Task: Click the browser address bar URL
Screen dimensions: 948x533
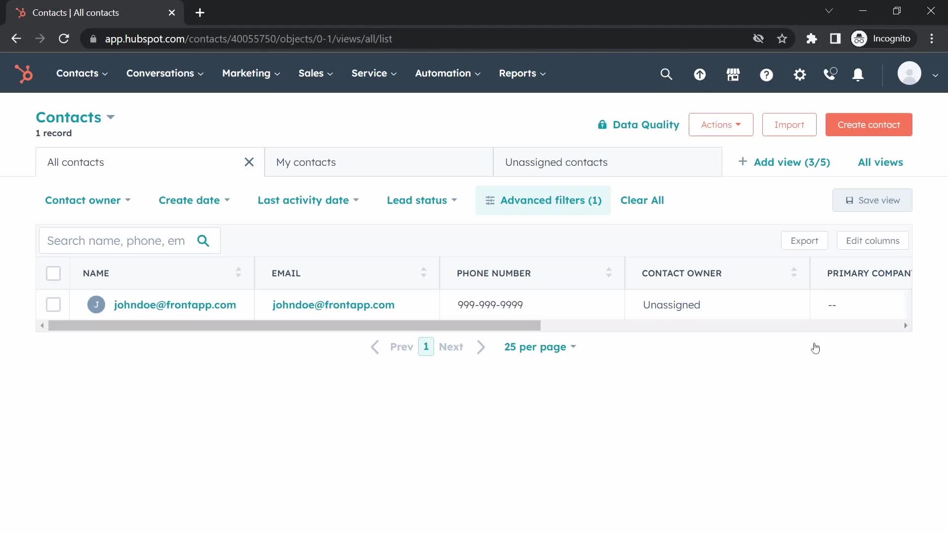Action: point(248,38)
